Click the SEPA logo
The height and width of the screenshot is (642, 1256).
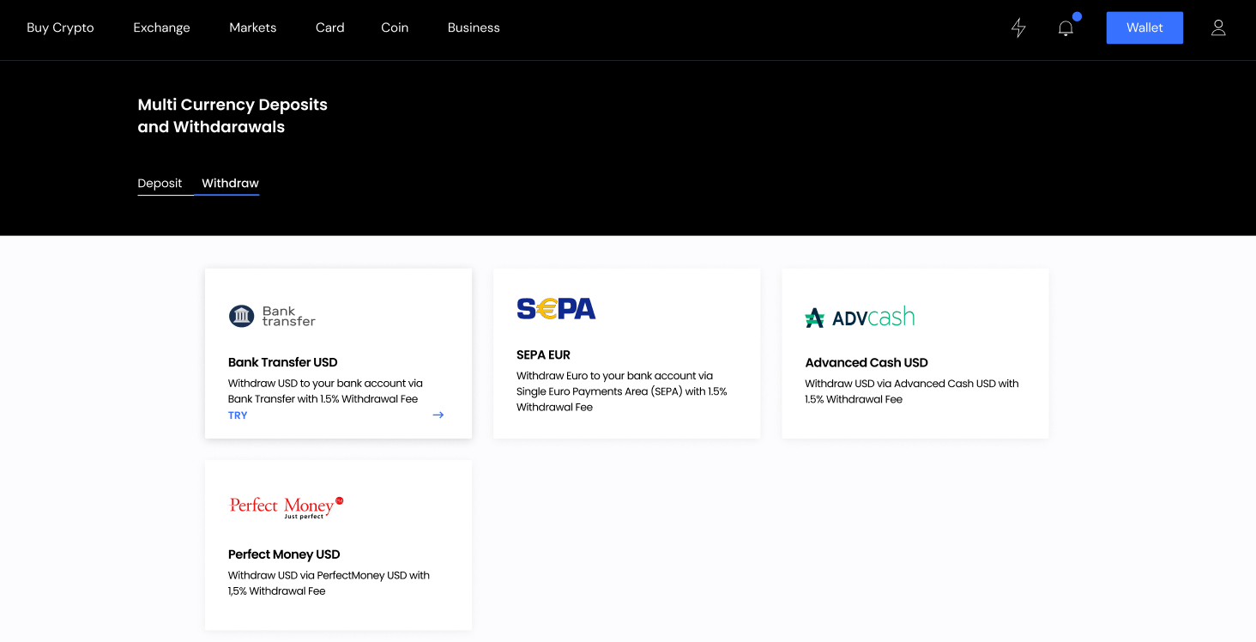[556, 309]
